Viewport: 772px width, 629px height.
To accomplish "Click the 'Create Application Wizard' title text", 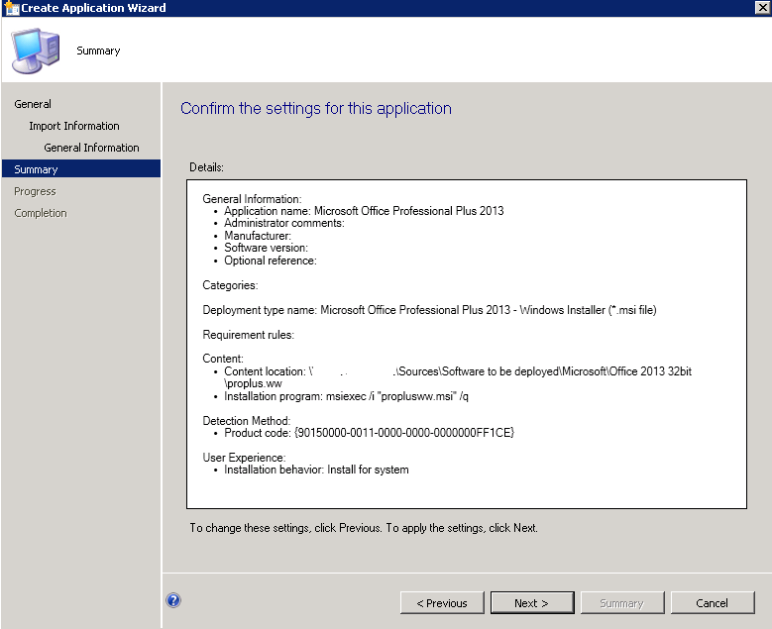I will 93,8.
